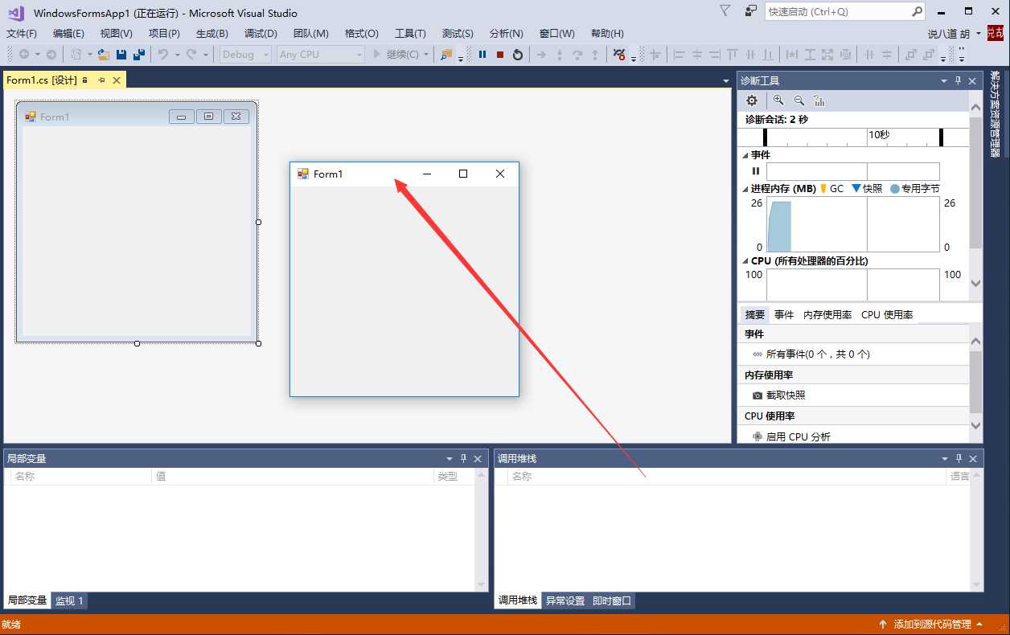Click the Undo arrow icon
Image resolution: width=1010 pixels, height=635 pixels.
pos(163,55)
